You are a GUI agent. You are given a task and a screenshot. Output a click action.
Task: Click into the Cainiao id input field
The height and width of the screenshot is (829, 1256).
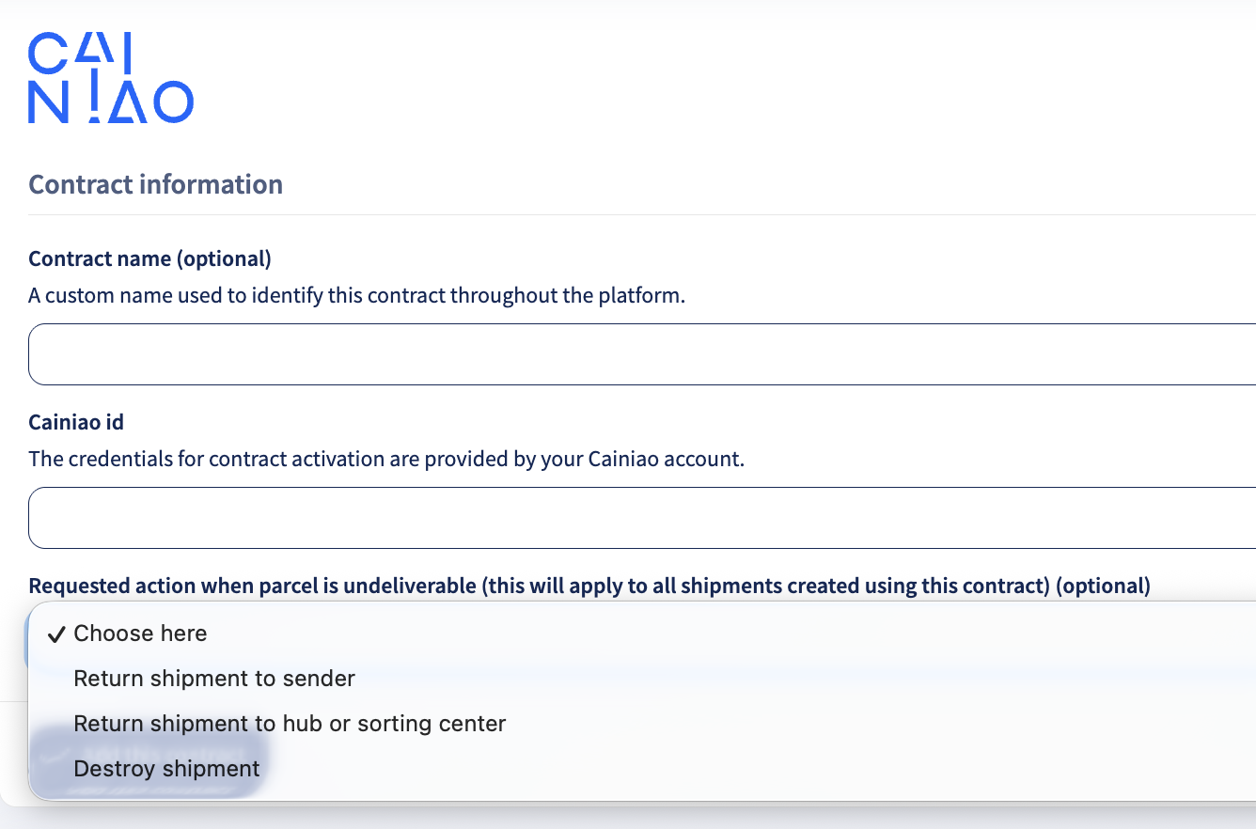[x=642, y=518]
